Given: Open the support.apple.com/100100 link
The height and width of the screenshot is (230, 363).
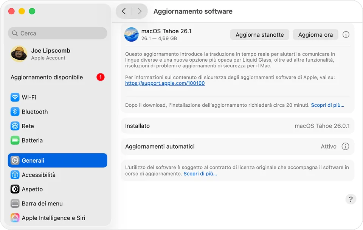Looking at the screenshot, I should (165, 83).
